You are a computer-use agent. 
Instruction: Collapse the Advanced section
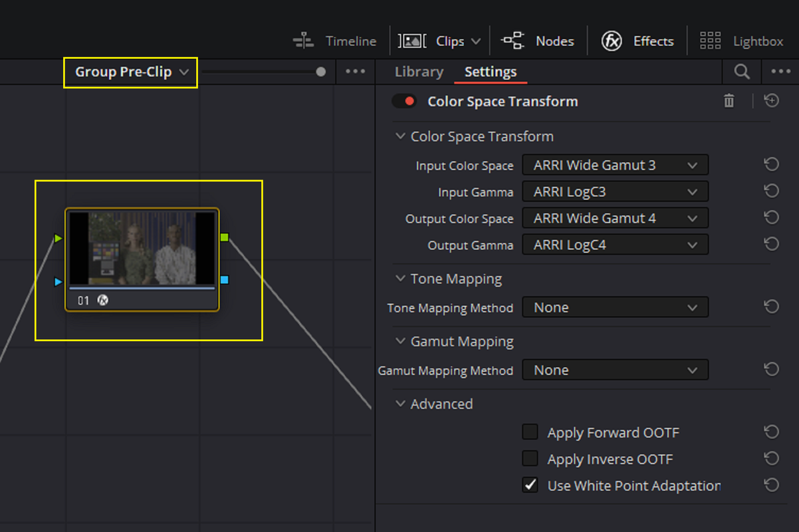click(400, 404)
